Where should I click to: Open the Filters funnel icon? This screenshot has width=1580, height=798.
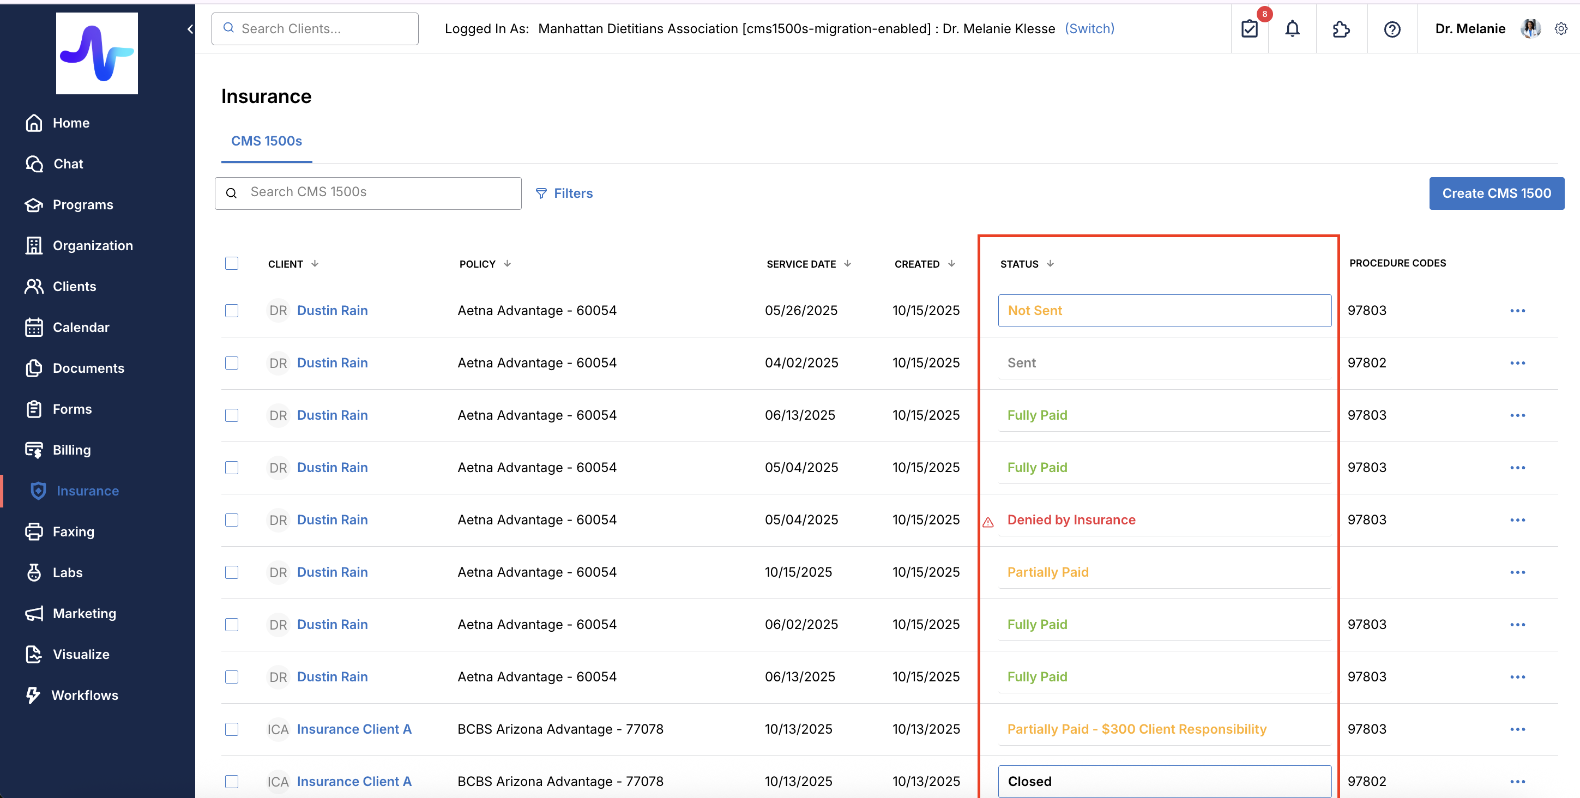[x=541, y=193]
